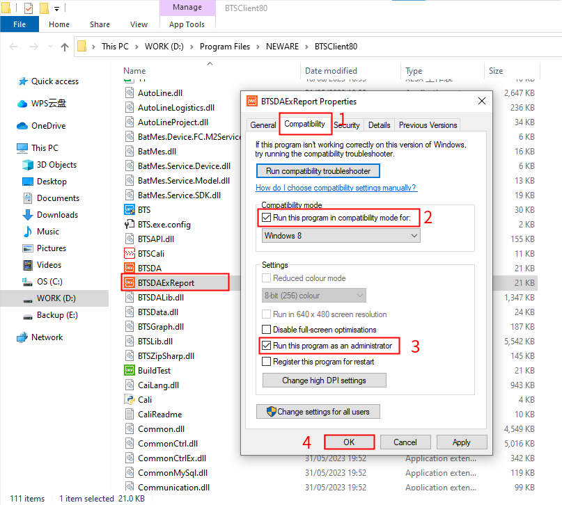Click the Up directory arrow
This screenshot has width=562, height=505.
coord(65,47)
